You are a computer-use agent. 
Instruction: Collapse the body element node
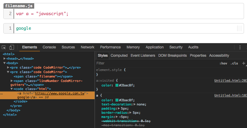tap(4, 63)
